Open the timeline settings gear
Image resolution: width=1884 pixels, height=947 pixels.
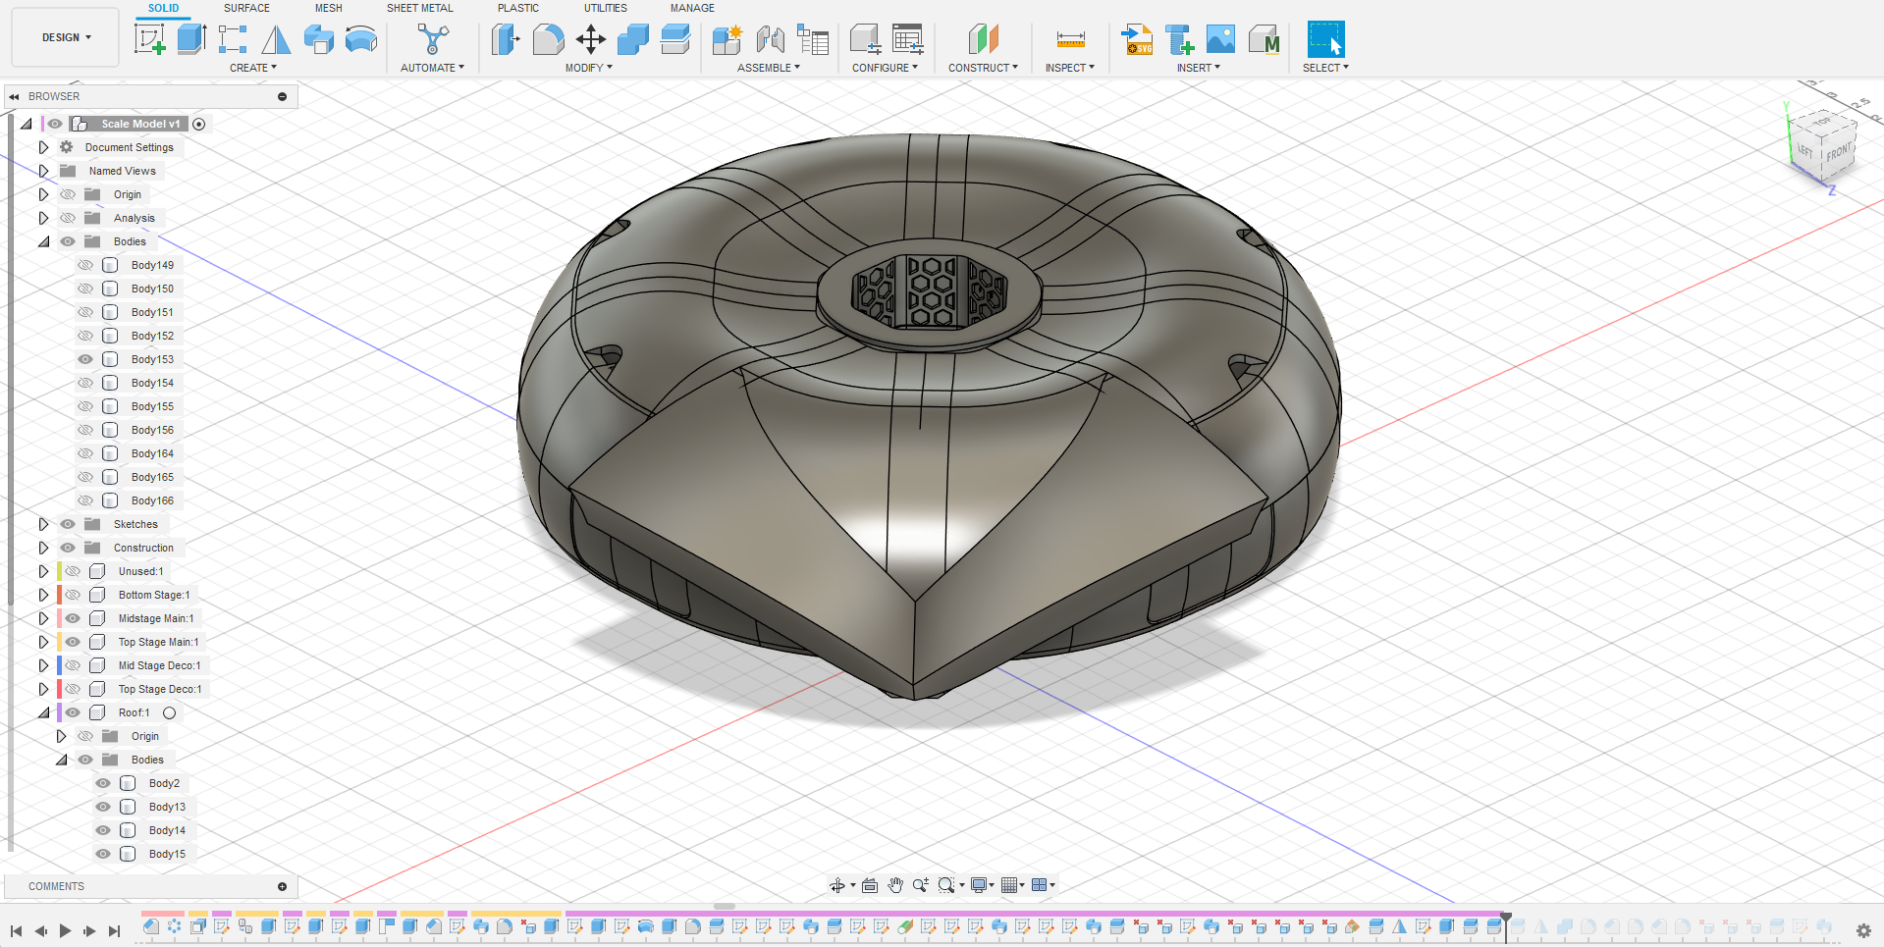pos(1863,929)
